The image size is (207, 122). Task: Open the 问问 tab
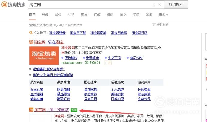136,15
